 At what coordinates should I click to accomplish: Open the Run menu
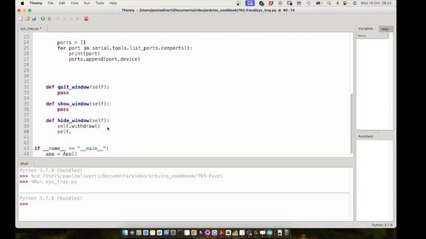[x=87, y=3]
